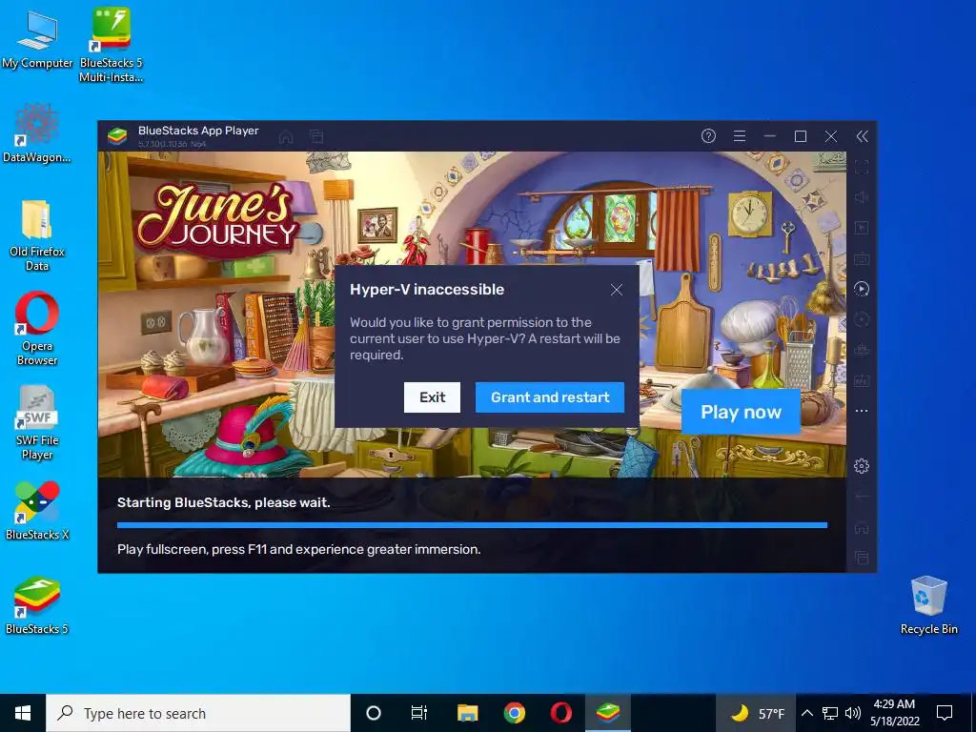This screenshot has height=732, width=976.
Task: Click the Grant and restart button
Action: (550, 397)
